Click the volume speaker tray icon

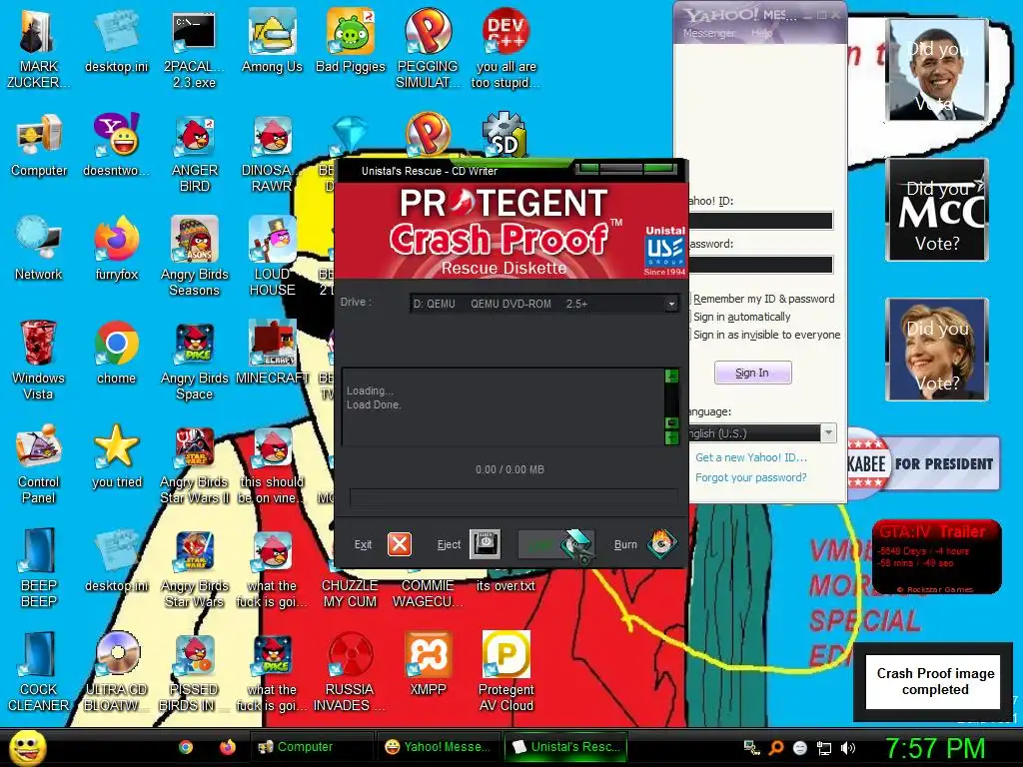pyautogui.click(x=847, y=748)
